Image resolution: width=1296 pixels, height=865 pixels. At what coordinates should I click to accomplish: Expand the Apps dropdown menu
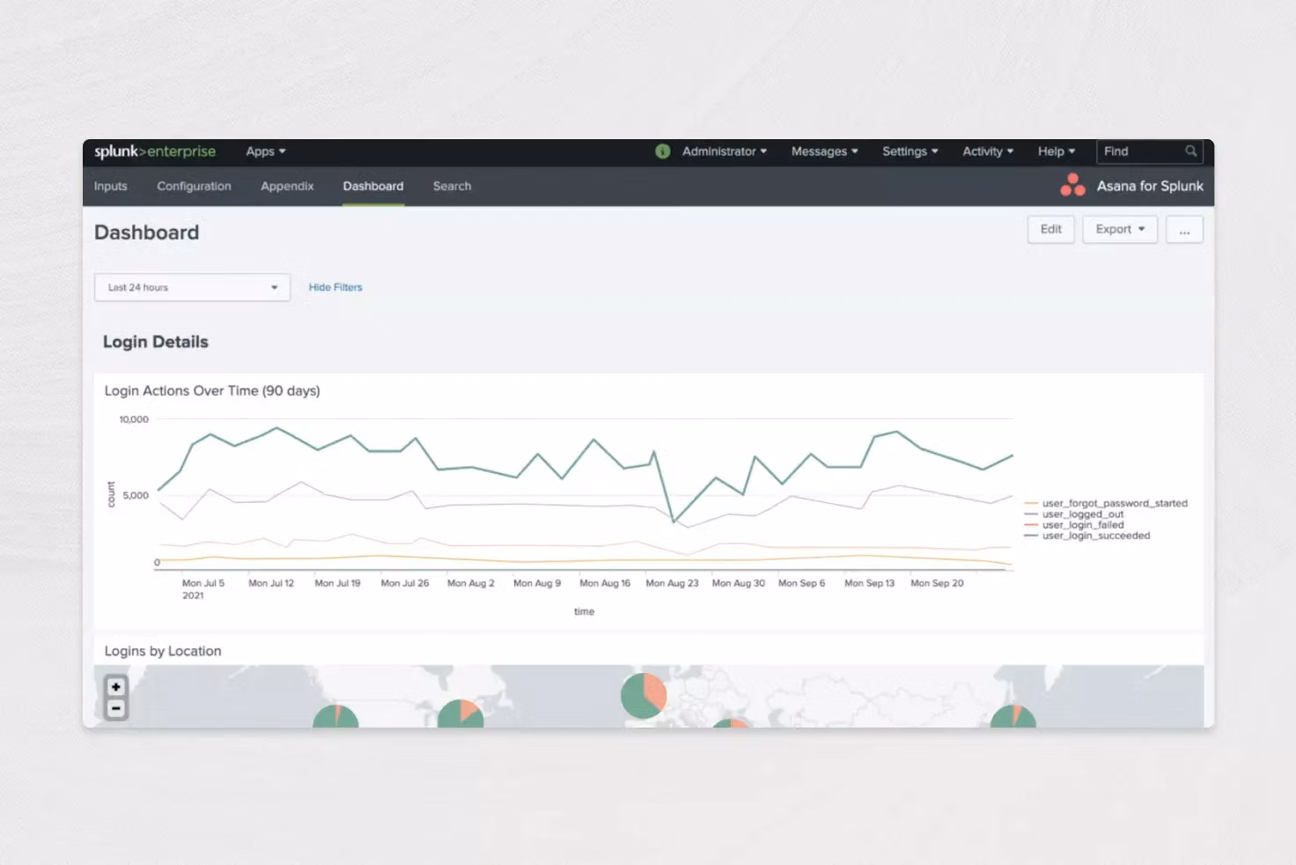tap(265, 152)
